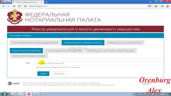
Task: Open the Opera Menu button
Action: [x=6, y=1]
